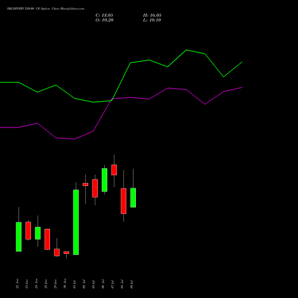Select the '22 Jun' date axis label
The image size is (298, 298).
coord(17,284)
